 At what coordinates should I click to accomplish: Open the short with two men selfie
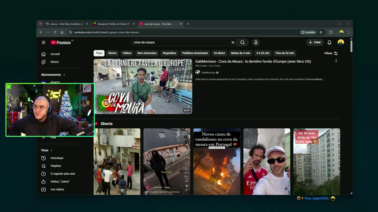click(267, 162)
